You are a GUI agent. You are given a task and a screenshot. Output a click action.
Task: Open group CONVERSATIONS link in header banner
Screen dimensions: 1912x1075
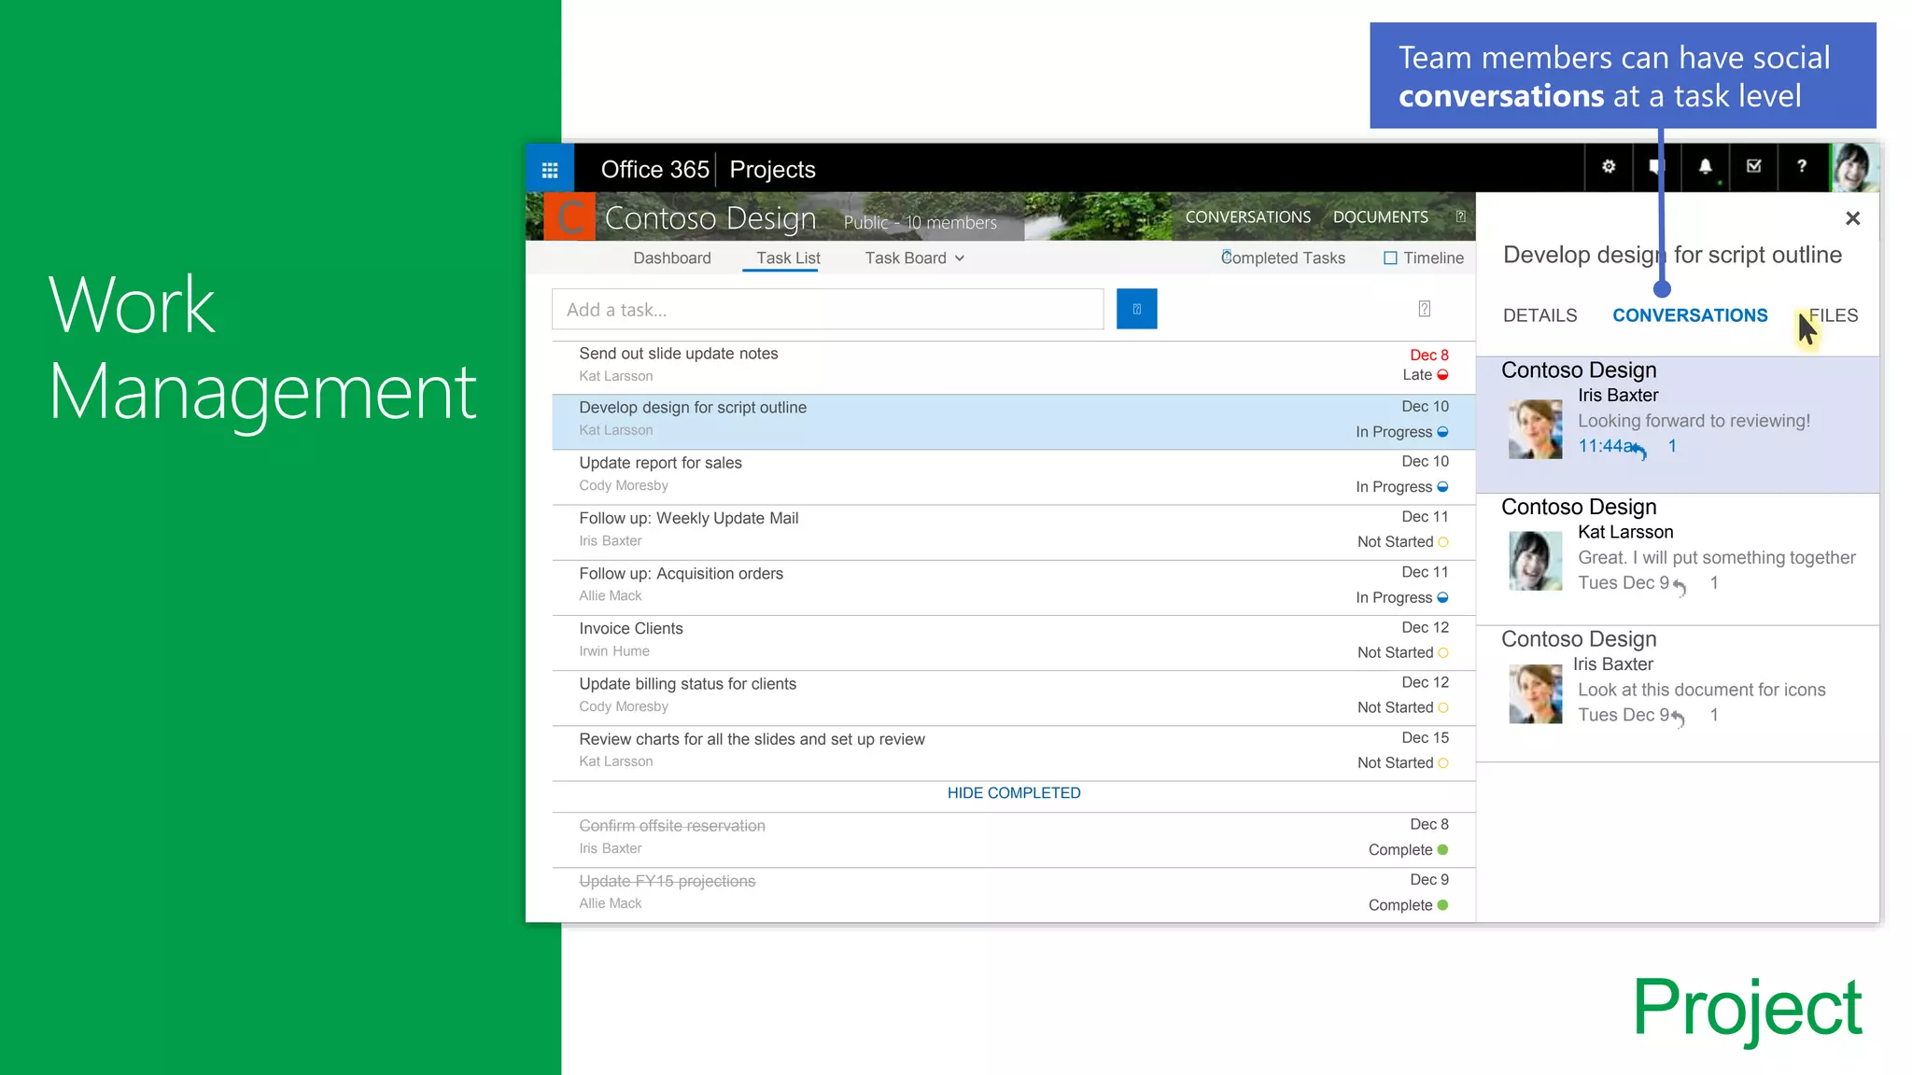[1247, 217]
